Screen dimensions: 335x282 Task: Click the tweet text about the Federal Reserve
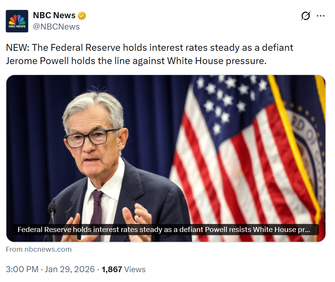150,54
